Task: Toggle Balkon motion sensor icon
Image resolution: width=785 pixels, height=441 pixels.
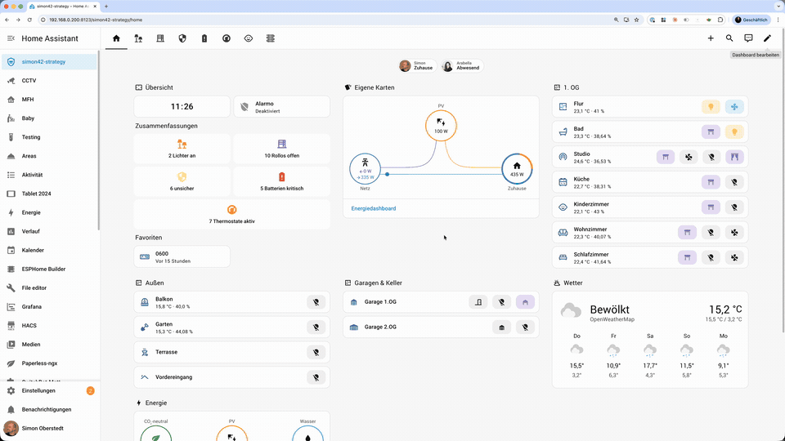Action: [316, 302]
